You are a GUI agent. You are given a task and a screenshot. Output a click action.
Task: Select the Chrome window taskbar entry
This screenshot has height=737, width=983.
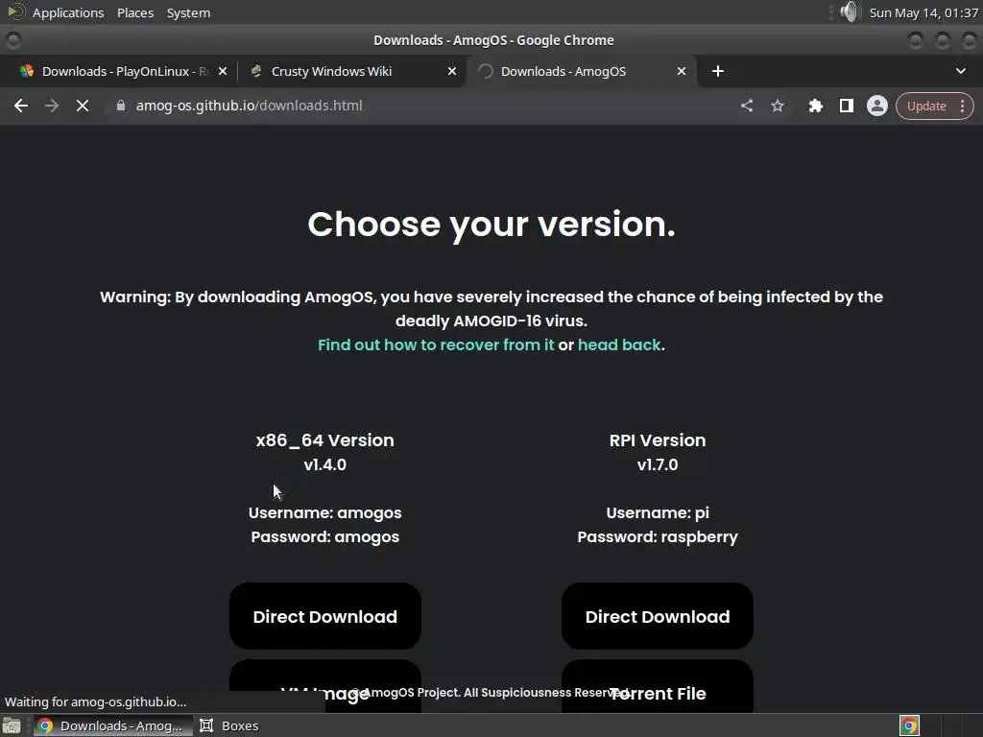tap(113, 725)
